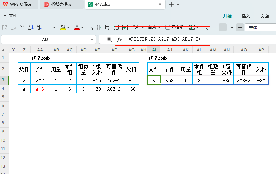Click the FILTER formula in formula bar
Viewport: 276px width, 174px height.
164,39
